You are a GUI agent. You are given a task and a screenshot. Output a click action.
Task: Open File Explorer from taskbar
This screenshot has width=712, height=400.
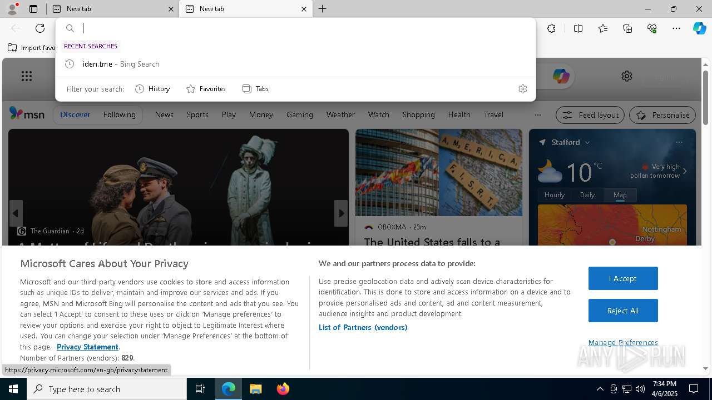[255, 389]
